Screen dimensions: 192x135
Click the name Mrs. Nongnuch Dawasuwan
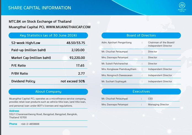[x=117, y=75]
